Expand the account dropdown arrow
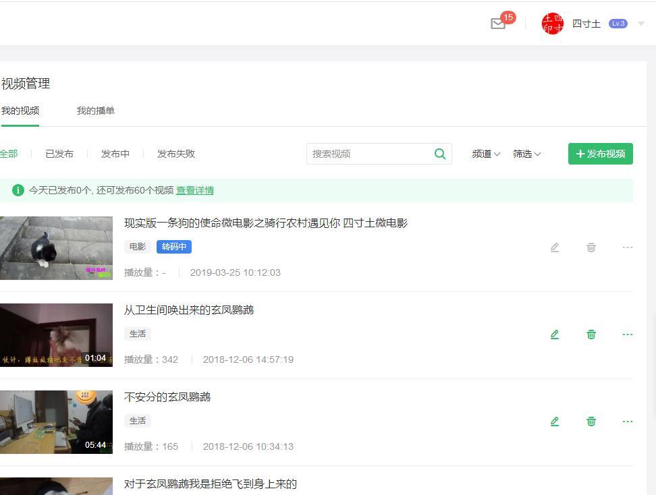 pyautogui.click(x=641, y=24)
